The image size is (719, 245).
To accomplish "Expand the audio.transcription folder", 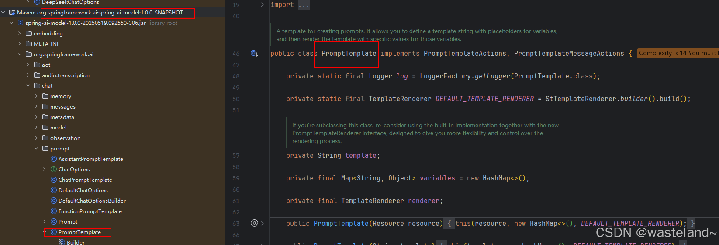I will 28,75.
